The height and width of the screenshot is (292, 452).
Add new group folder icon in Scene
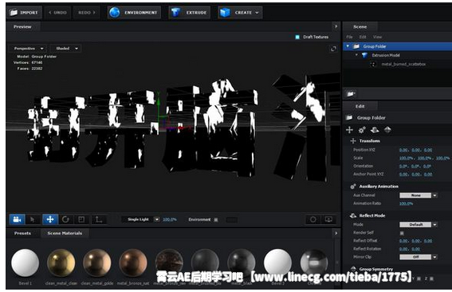351,94
